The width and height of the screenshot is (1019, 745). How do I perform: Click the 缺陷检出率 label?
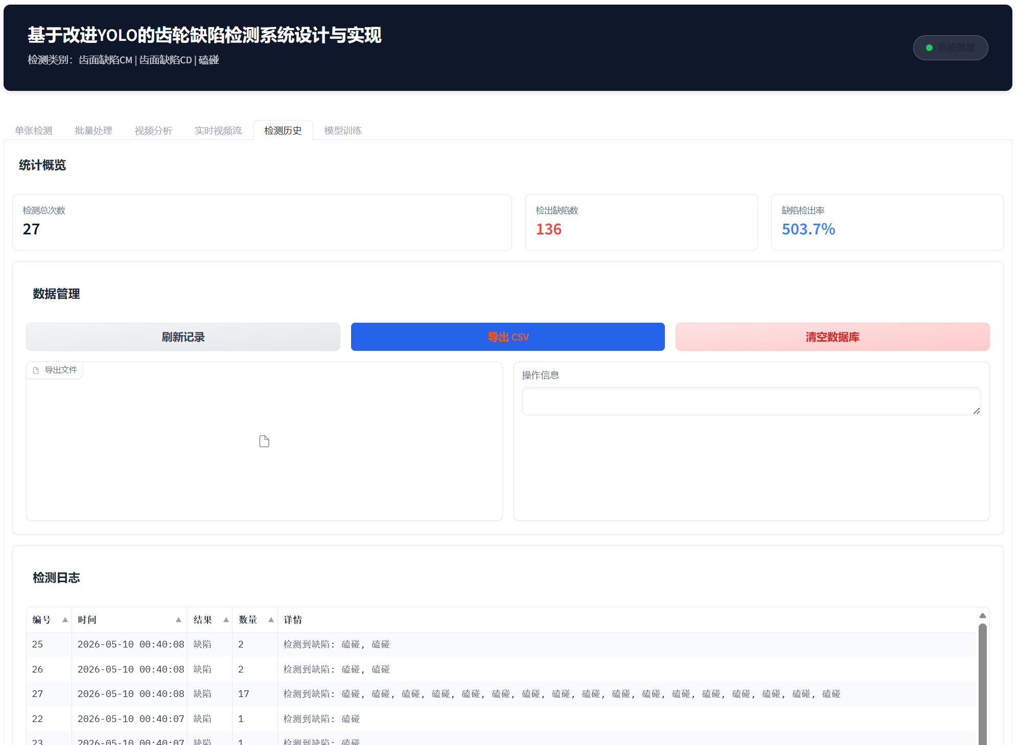803,210
